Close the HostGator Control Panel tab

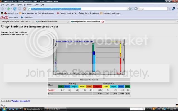click(x=68, y=22)
